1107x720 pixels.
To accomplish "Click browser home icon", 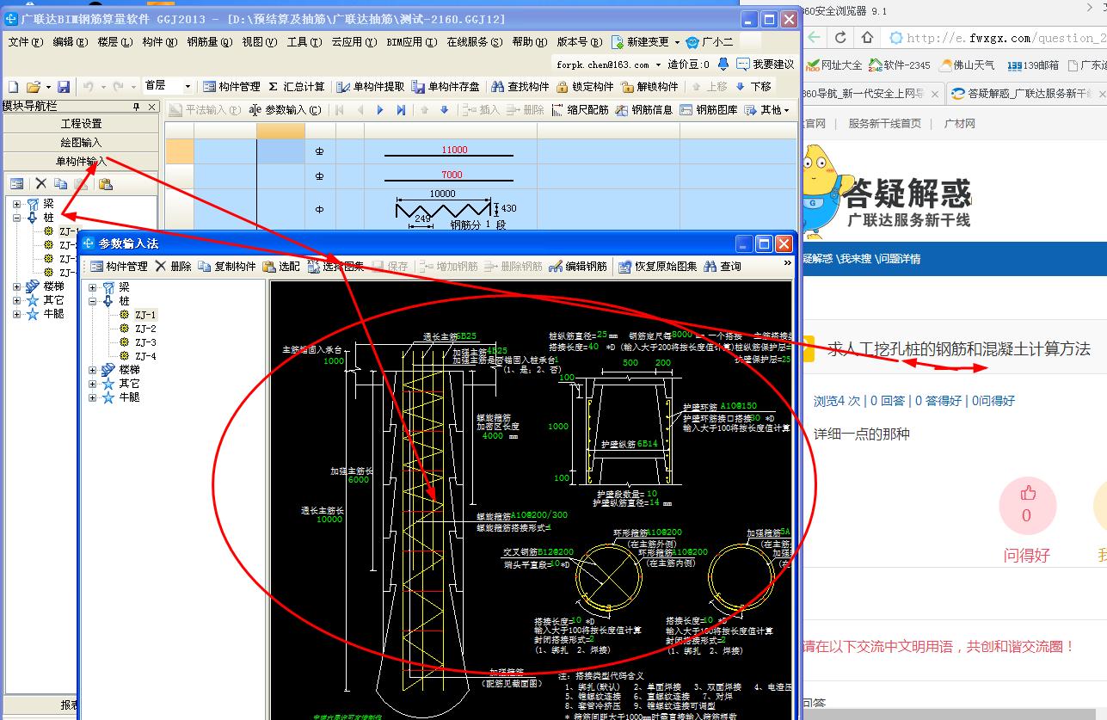I will click(x=868, y=38).
